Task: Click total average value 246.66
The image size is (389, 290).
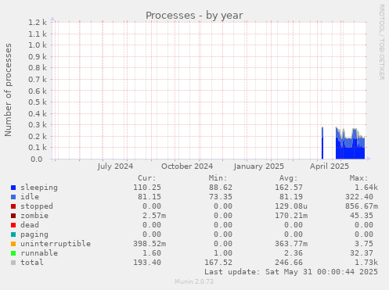Action: coord(289,263)
